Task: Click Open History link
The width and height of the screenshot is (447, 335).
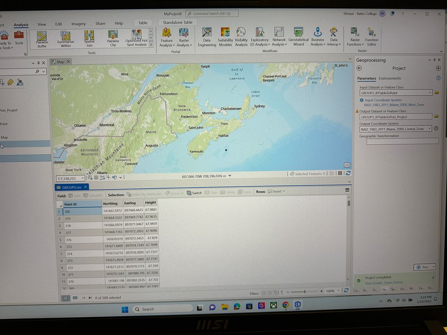Action: [393, 282]
